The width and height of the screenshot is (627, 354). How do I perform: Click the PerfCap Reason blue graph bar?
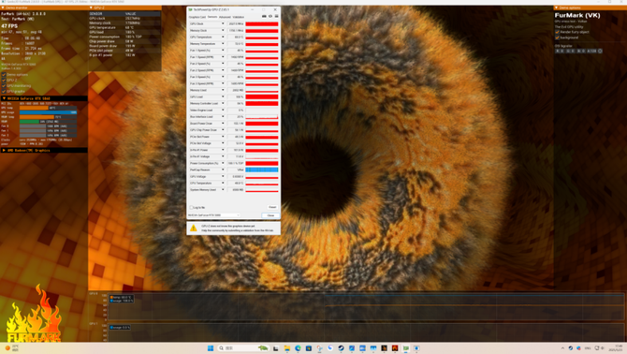tap(262, 170)
